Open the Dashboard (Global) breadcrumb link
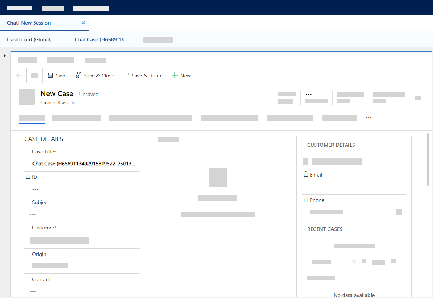The image size is (433, 298). tap(29, 39)
